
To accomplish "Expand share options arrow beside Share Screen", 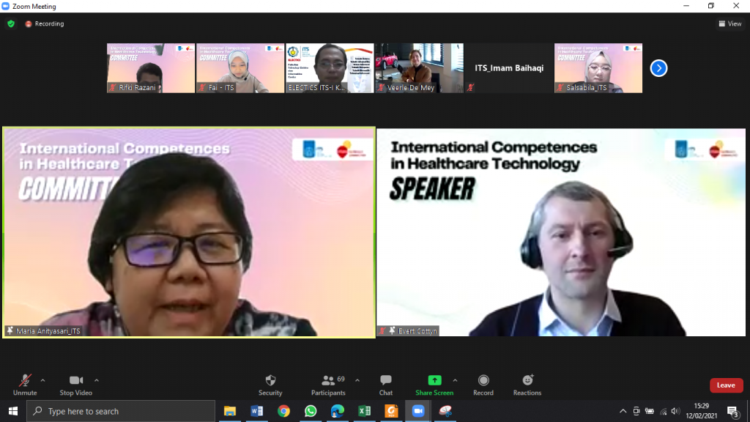I will click(455, 380).
